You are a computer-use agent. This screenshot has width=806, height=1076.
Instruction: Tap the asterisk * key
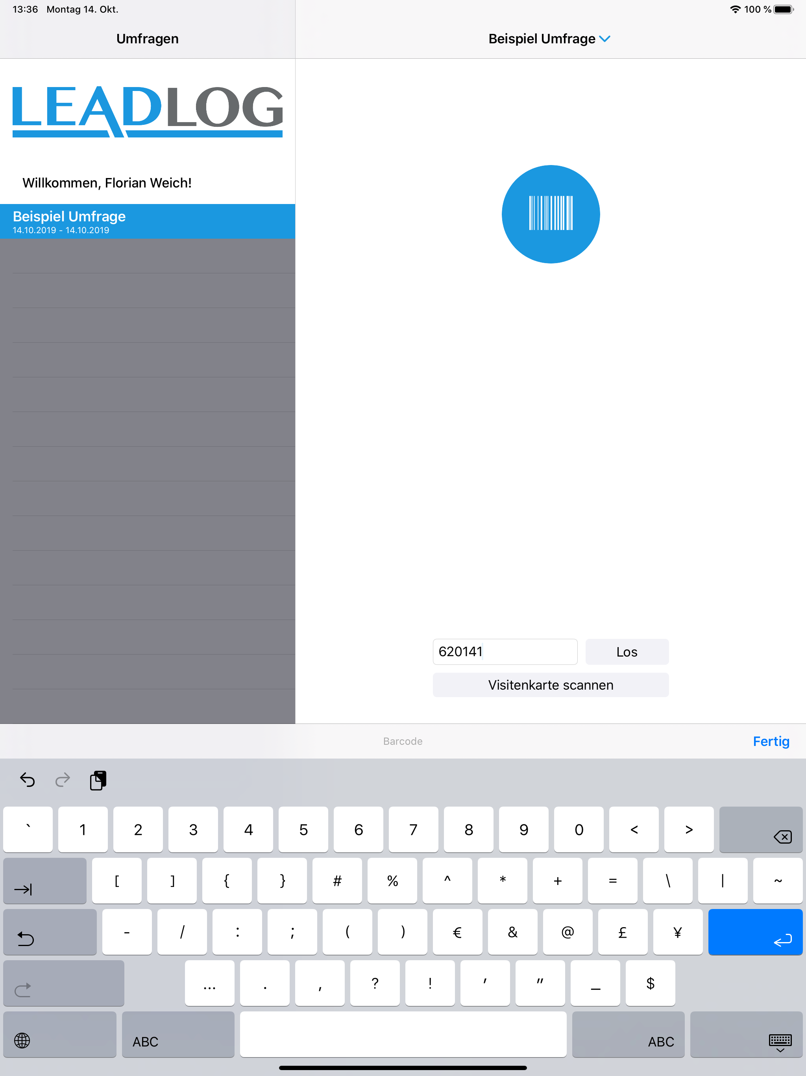click(x=503, y=880)
